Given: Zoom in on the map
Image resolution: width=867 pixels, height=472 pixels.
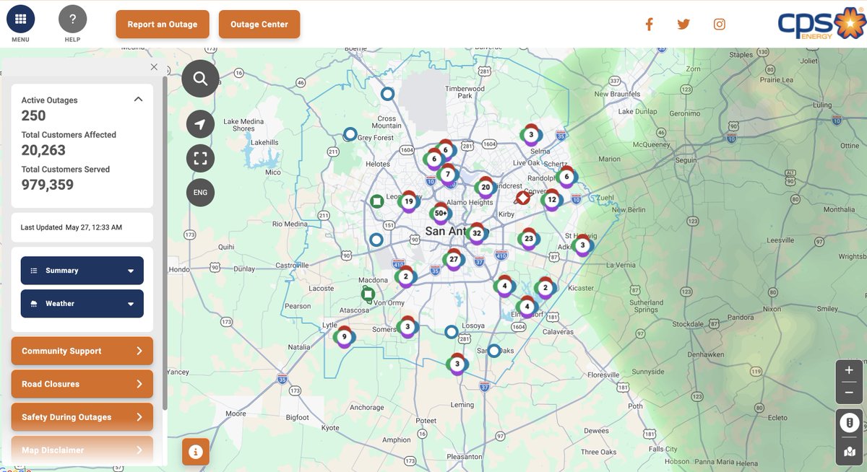Looking at the screenshot, I should pos(849,370).
